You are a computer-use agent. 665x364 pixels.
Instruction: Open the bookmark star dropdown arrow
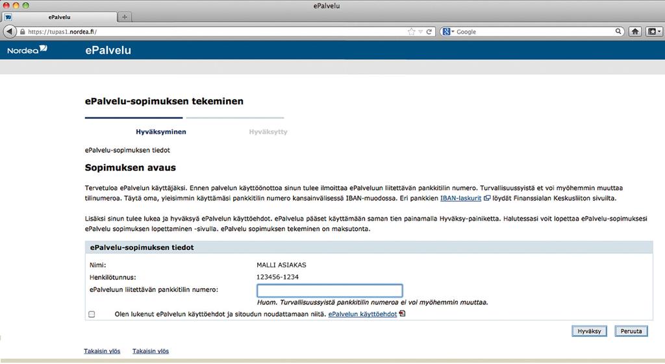[420, 32]
